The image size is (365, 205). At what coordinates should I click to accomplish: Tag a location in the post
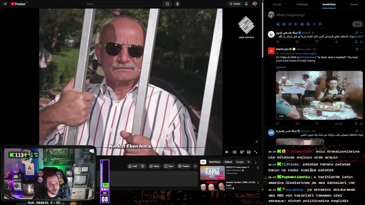coord(314,24)
